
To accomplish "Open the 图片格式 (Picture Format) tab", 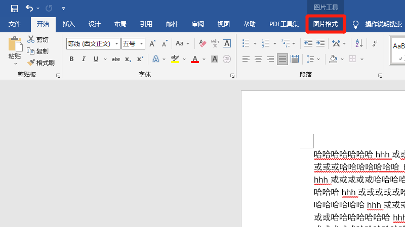I will [326, 24].
